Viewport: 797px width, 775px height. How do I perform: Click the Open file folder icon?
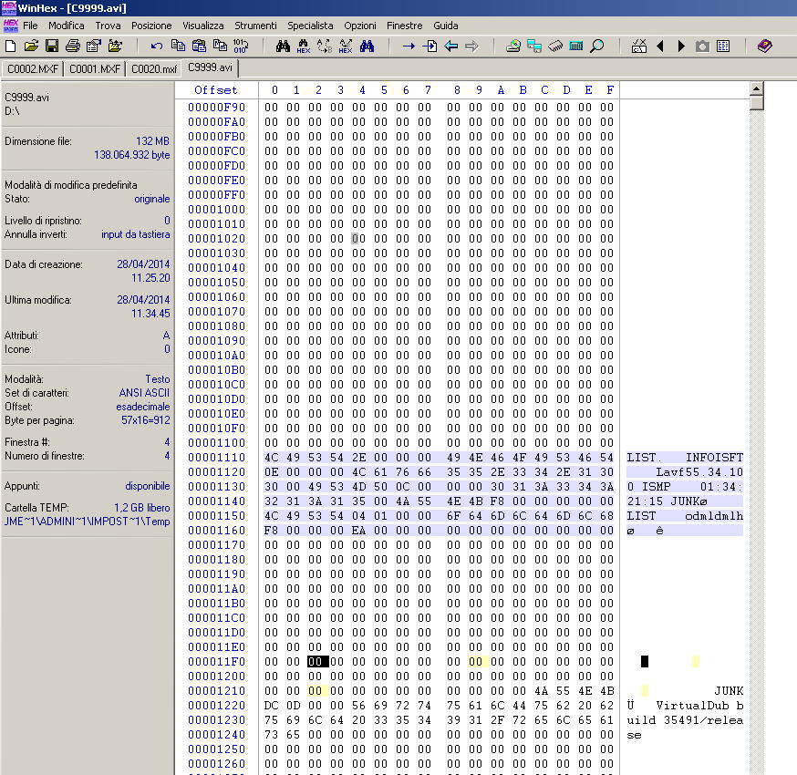click(31, 46)
